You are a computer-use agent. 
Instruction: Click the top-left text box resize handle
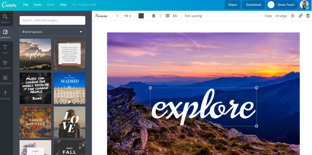[x=150, y=88]
